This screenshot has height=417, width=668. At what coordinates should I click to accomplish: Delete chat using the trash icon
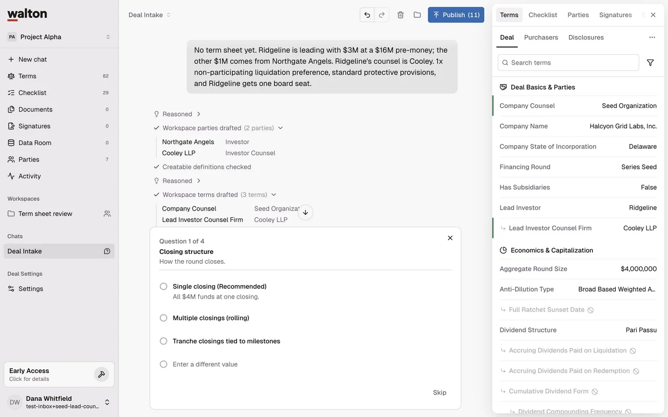pos(400,15)
